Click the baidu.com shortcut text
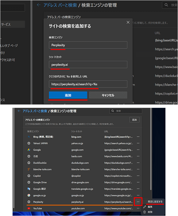This screenshot has height=216, width=178. point(77,156)
